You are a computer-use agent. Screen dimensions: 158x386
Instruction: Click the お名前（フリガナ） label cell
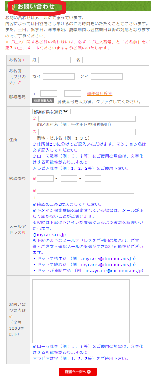tap(18, 77)
